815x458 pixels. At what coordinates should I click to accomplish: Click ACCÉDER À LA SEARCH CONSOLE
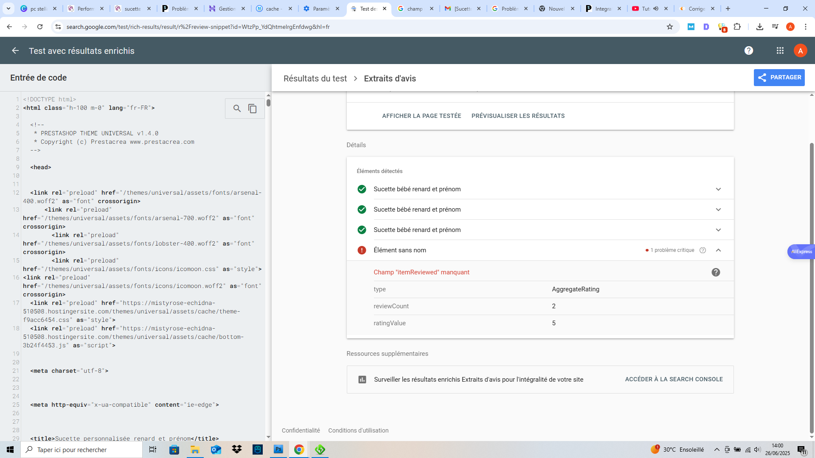[674, 379]
